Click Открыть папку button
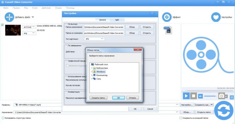This screenshot has height=124, width=235. (x=204, y=112)
